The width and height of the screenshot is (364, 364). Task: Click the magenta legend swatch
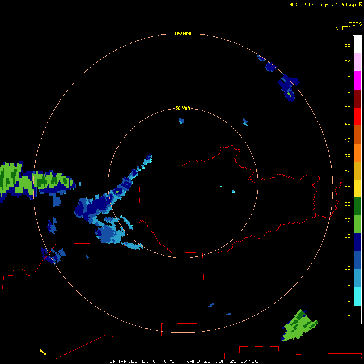pyautogui.click(x=357, y=80)
